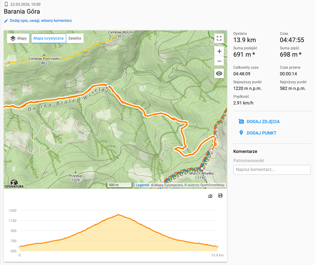Enter fullscreen map view
This screenshot has width=315, height=265.
coord(219,38)
